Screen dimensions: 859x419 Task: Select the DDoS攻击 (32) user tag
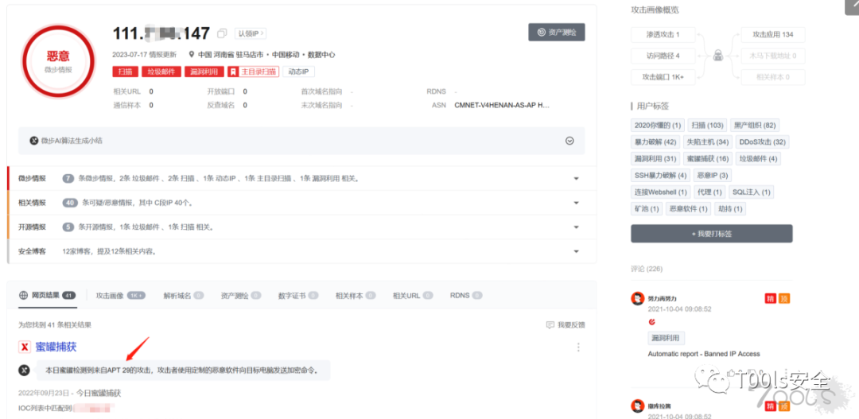point(762,142)
